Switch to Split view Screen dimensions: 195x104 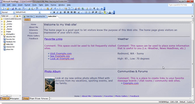tap(32, 99)
